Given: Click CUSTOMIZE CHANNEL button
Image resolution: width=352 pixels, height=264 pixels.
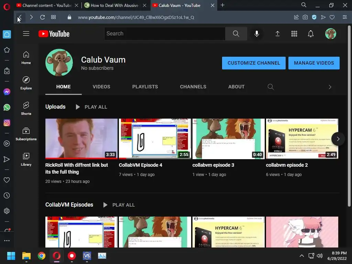Looking at the screenshot, I should (x=254, y=63).
